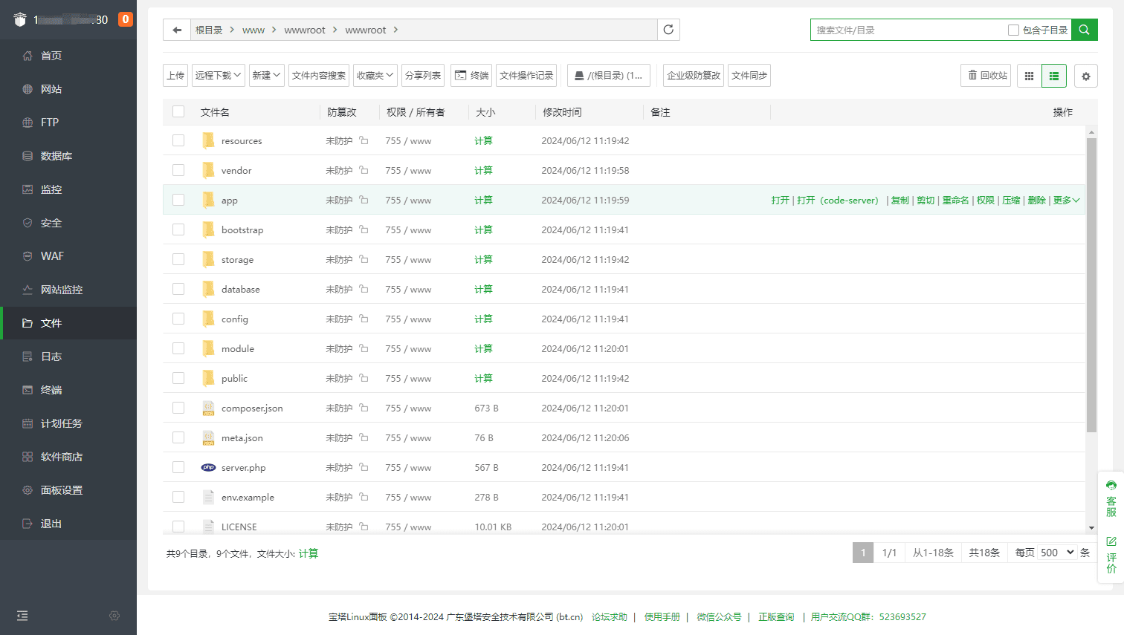The image size is (1124, 635).
Task: Click 计算 to compute the storage folder size
Action: coord(483,259)
